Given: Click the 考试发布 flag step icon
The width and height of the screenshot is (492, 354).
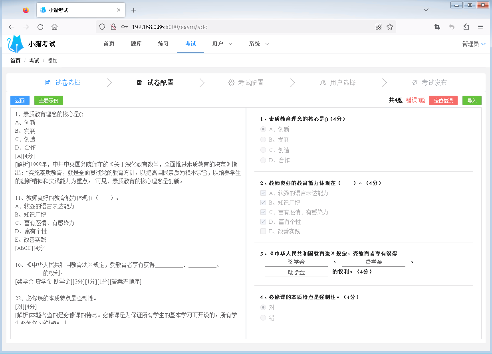Looking at the screenshot, I should pos(414,83).
